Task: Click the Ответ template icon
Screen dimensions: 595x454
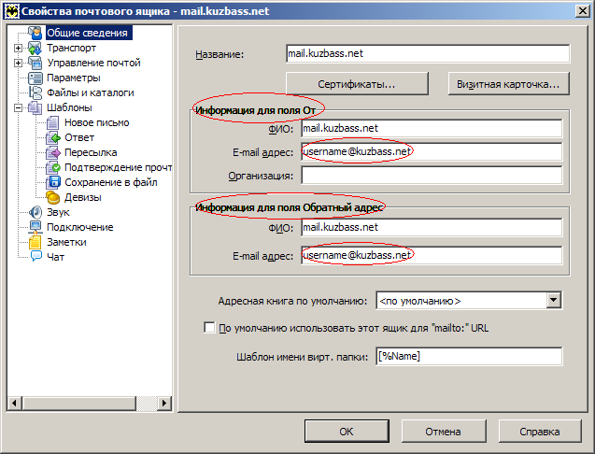Action: (53, 138)
